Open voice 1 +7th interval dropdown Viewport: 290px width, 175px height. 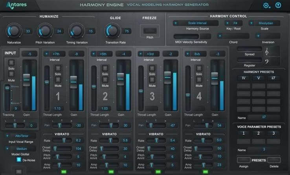[54, 54]
